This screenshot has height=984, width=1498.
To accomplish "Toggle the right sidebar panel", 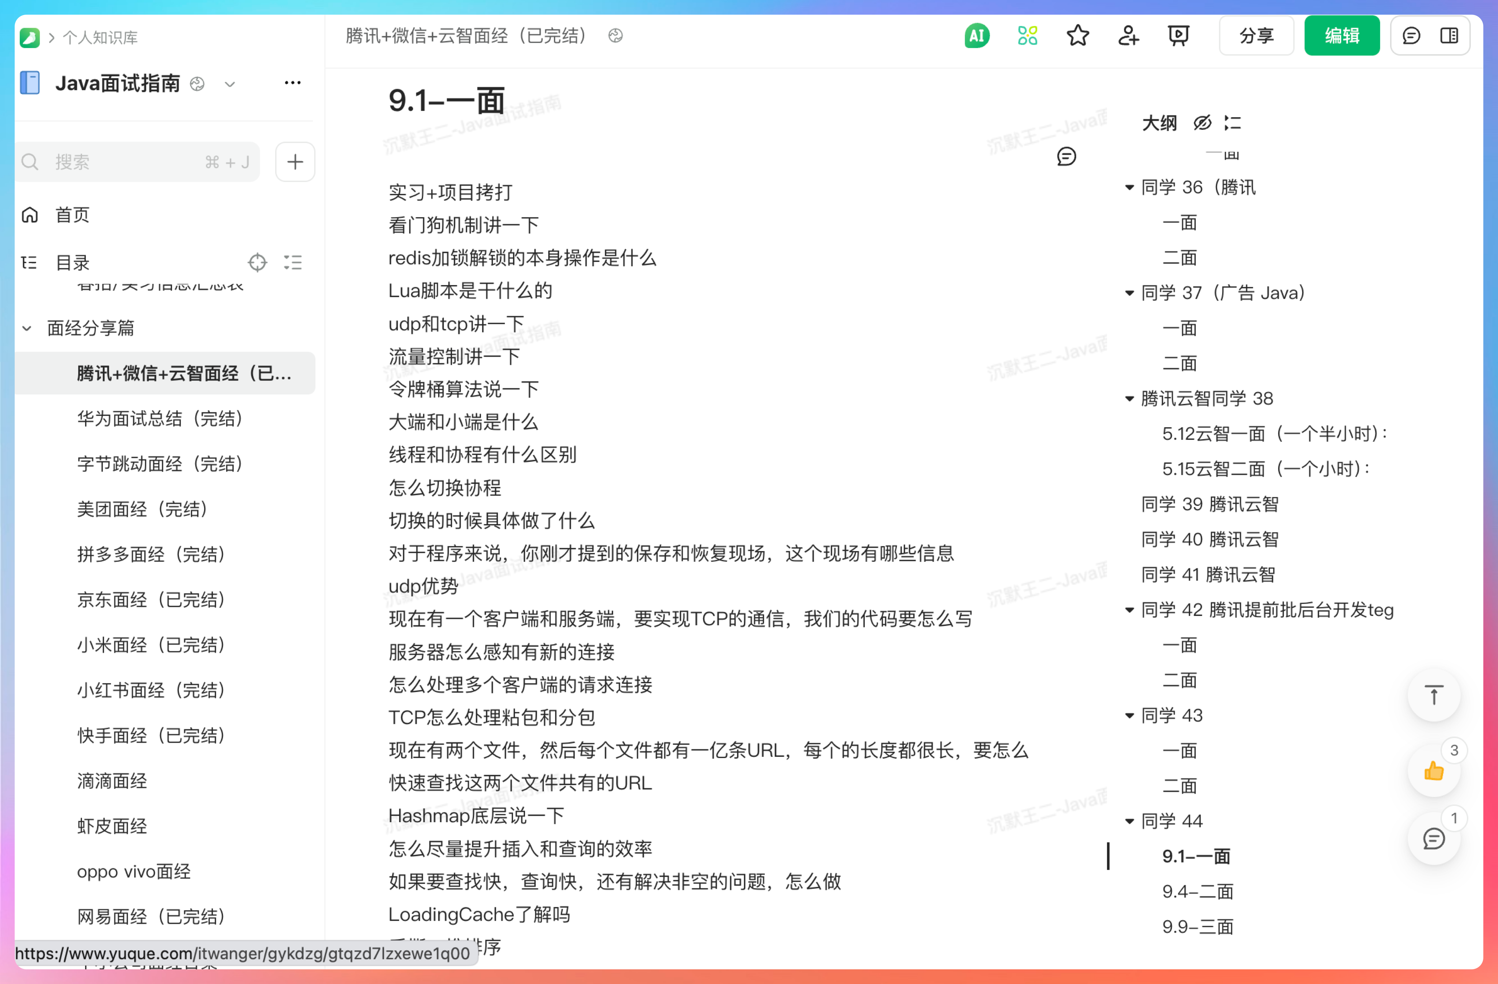I will point(1449,36).
